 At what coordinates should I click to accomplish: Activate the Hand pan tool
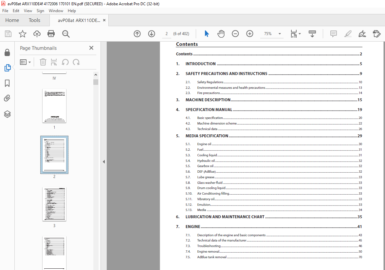[221, 34]
